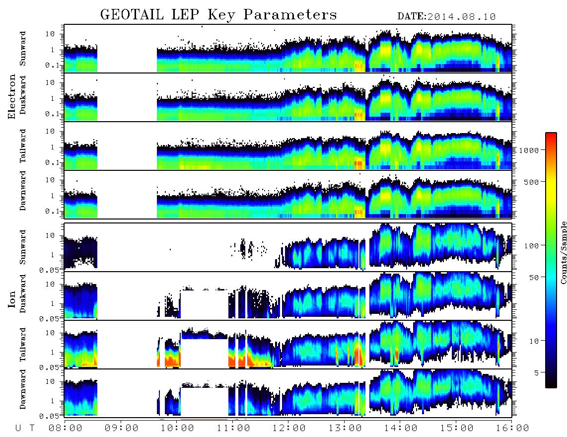Click the vertical "Ion" group label
567x437 pixels.
click(12, 299)
